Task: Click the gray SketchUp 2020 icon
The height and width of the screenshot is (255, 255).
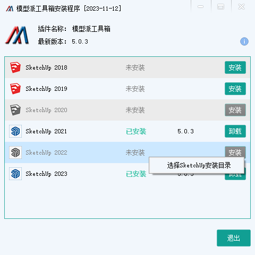Action: point(15,110)
